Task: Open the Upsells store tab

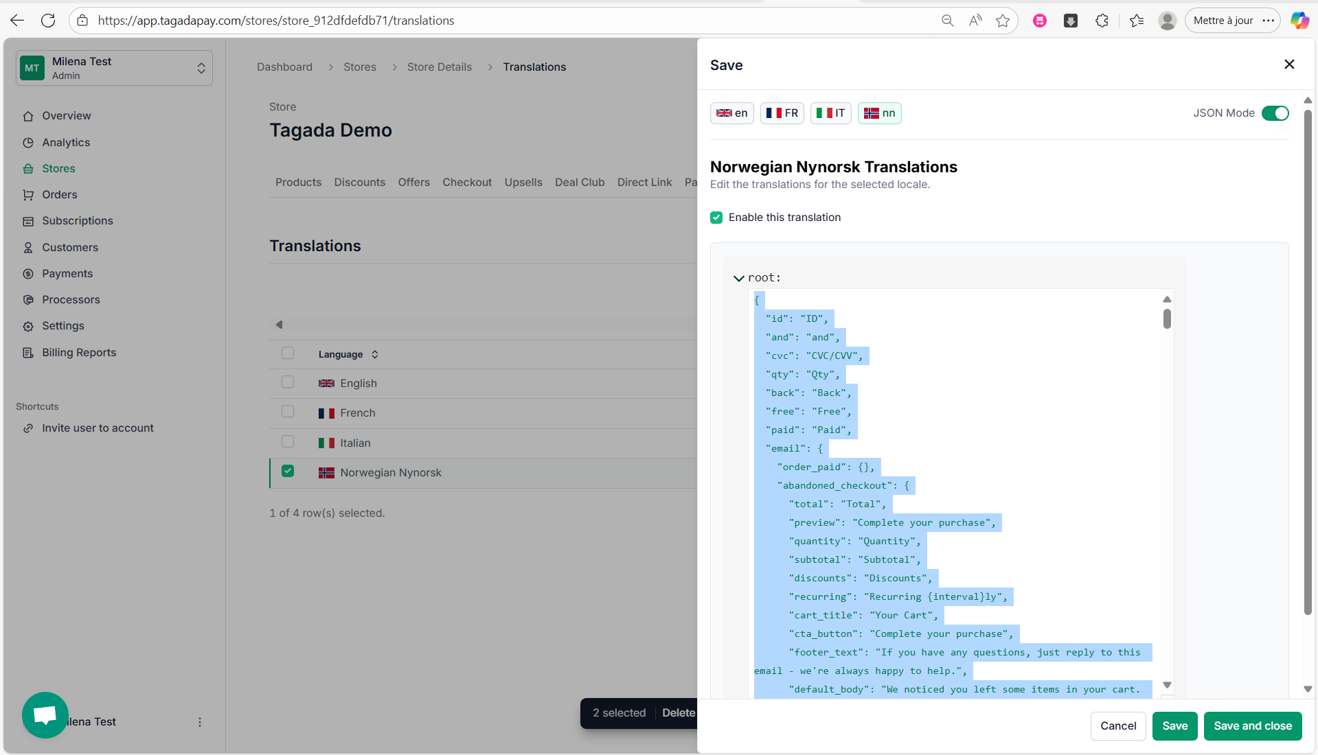Action: click(523, 183)
